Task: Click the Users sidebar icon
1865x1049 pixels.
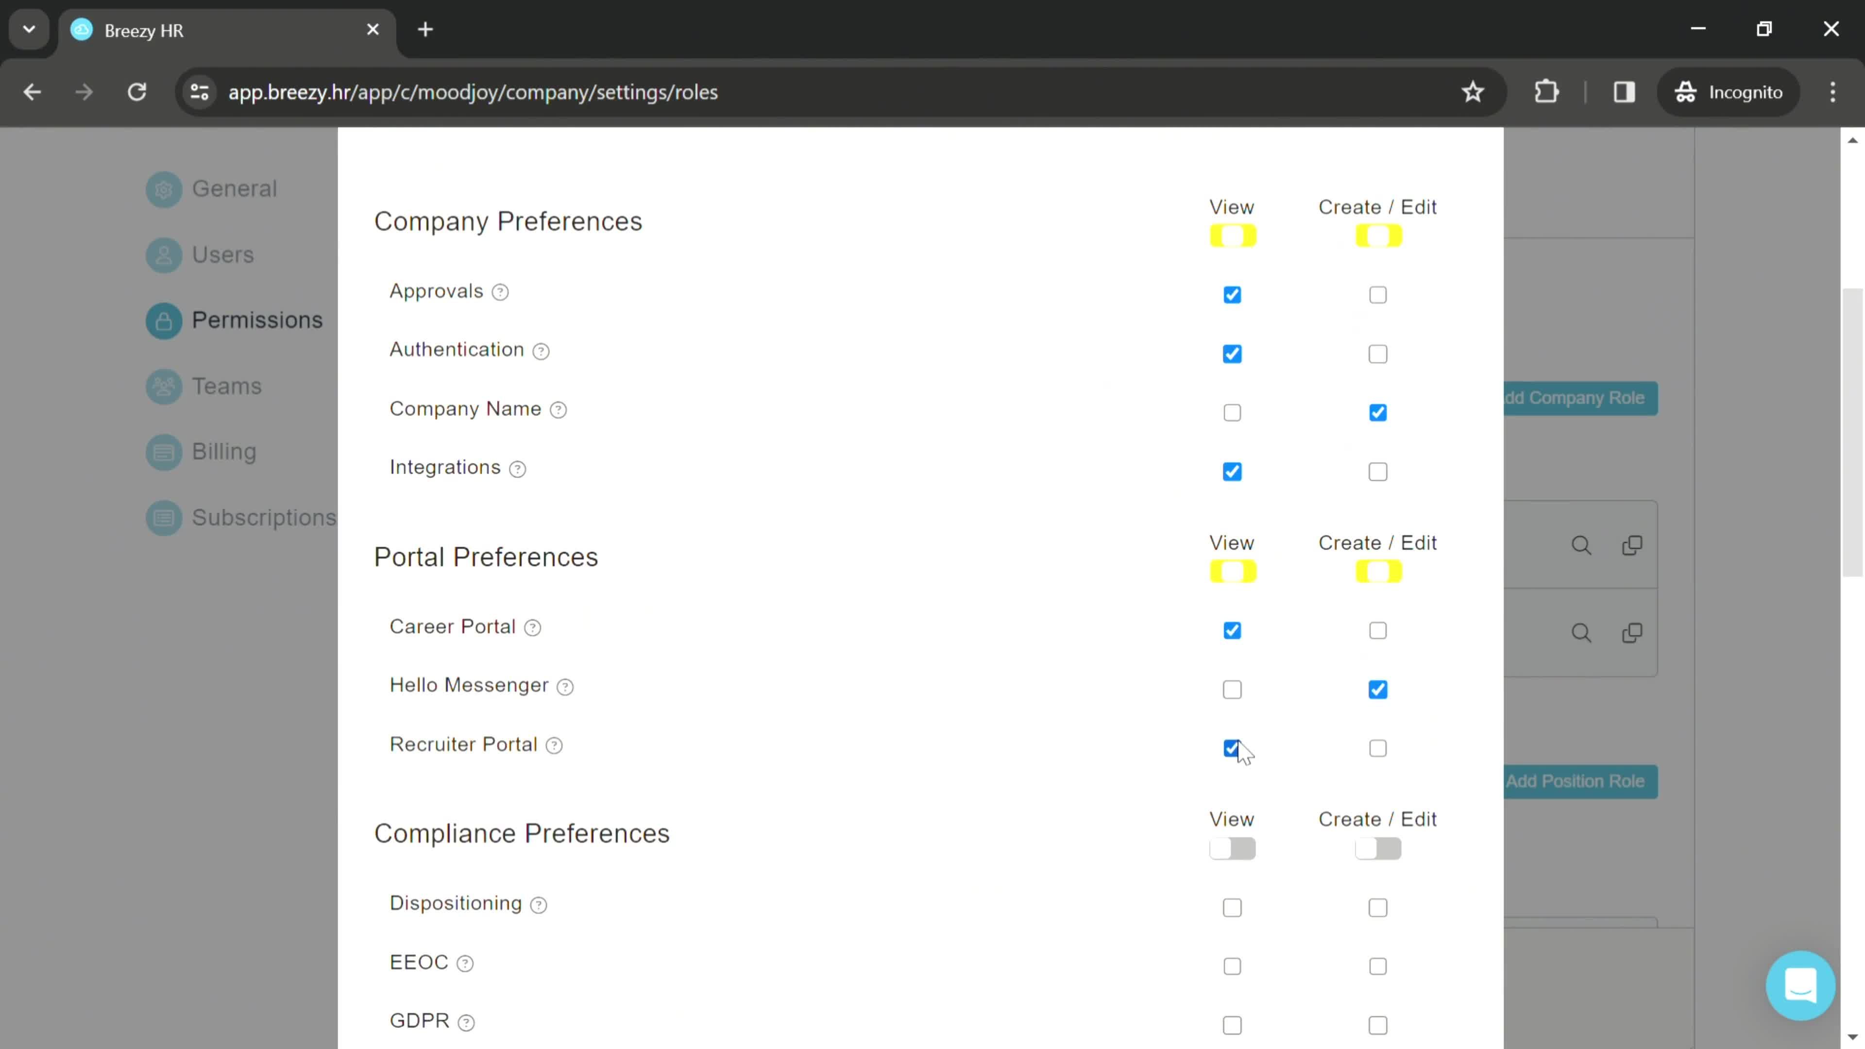Action: (x=164, y=254)
